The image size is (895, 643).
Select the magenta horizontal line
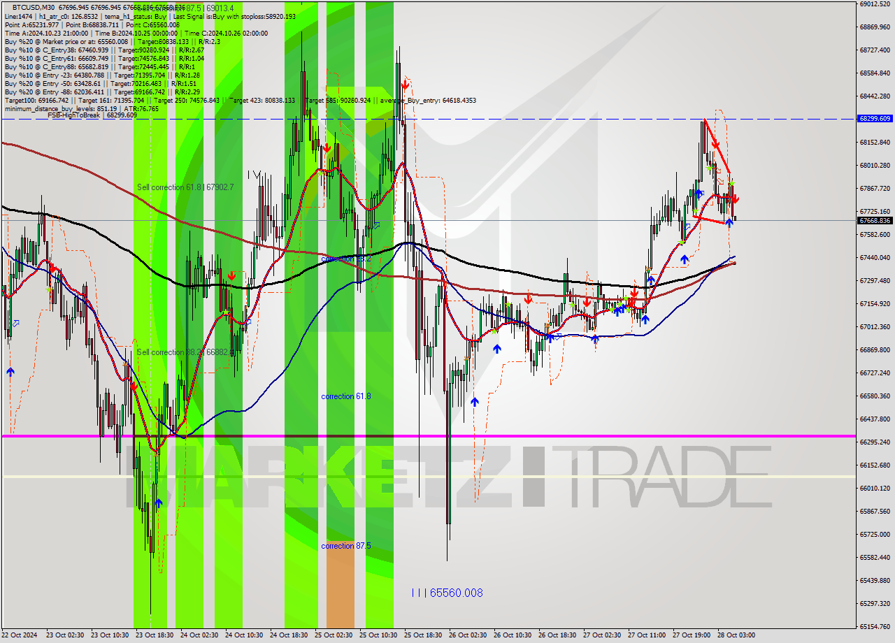click(x=428, y=436)
